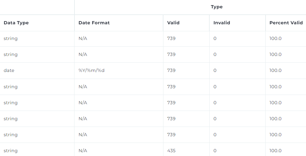306x156 pixels.
Task: Select the 739 cell in the first data row
Action: click(171, 38)
